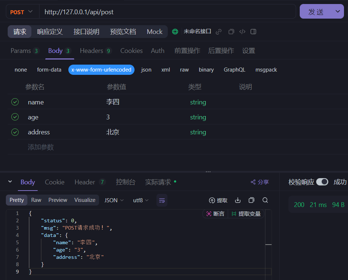The width and height of the screenshot is (348, 280).
Task: Open the JSON format dropdown
Action: click(x=114, y=200)
